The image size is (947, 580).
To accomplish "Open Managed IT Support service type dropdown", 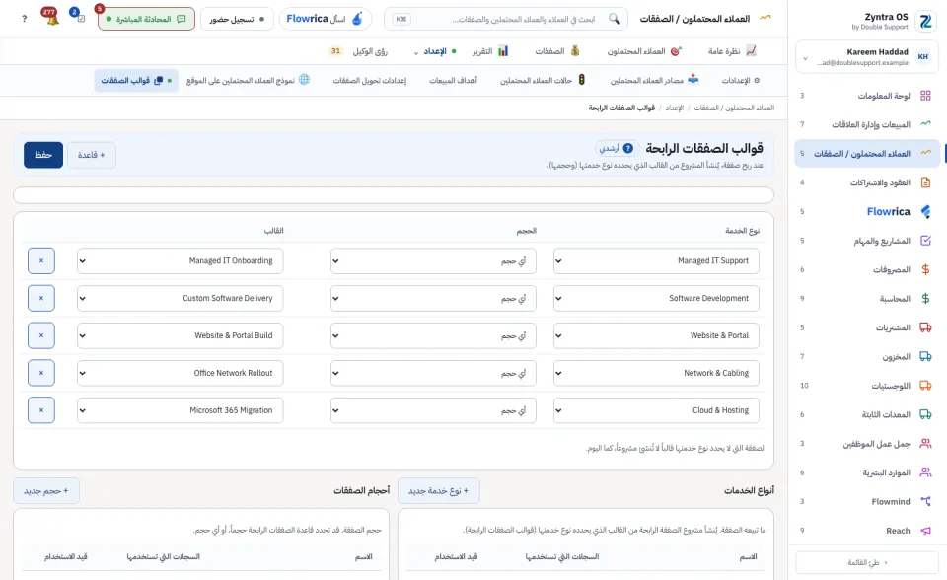I will coord(656,261).
